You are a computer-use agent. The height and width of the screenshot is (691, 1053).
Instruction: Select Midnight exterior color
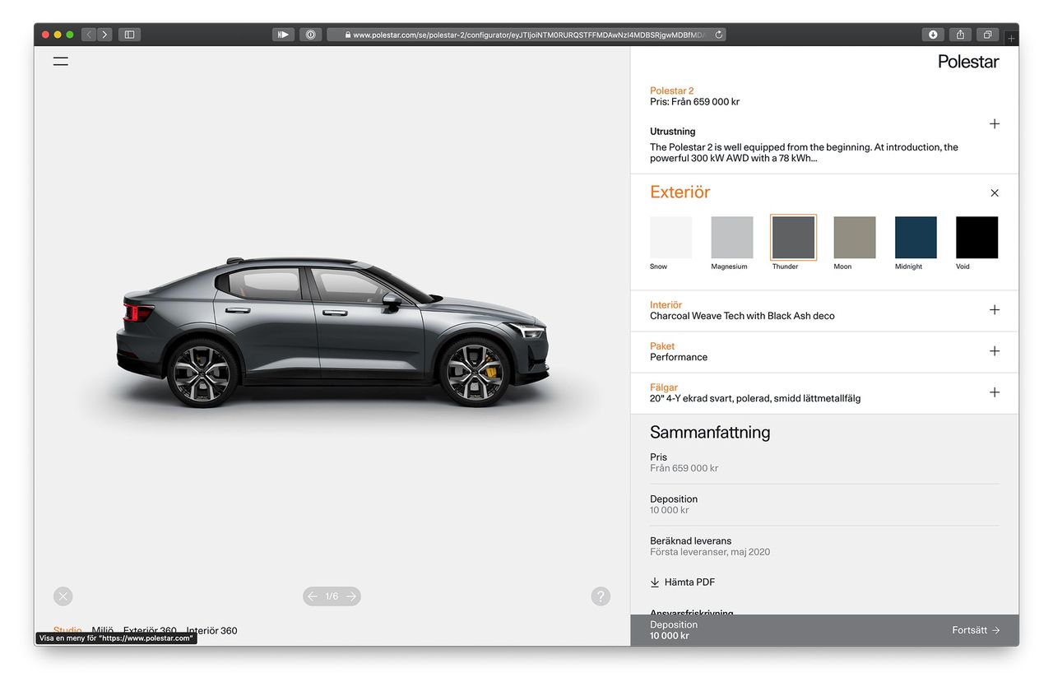pos(916,238)
